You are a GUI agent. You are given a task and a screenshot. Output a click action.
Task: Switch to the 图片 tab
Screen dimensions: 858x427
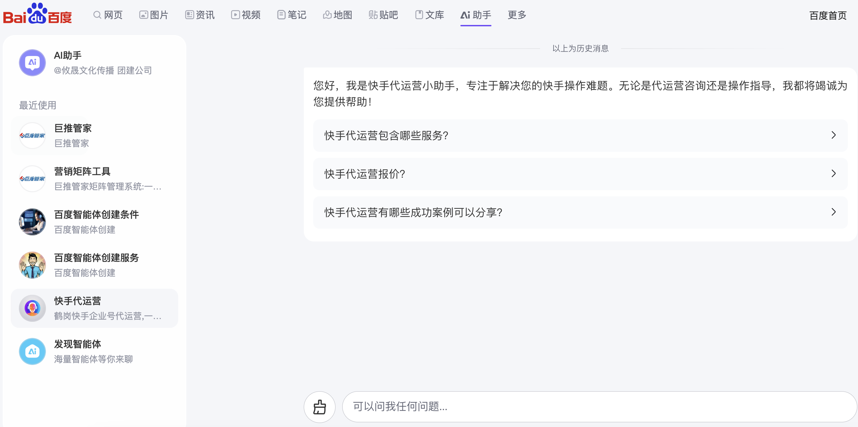coord(154,15)
